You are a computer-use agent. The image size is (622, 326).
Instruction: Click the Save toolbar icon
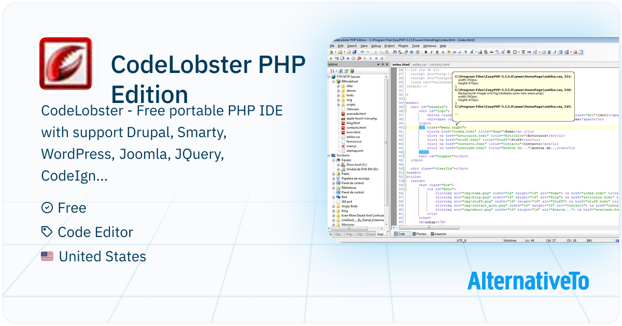click(x=349, y=52)
